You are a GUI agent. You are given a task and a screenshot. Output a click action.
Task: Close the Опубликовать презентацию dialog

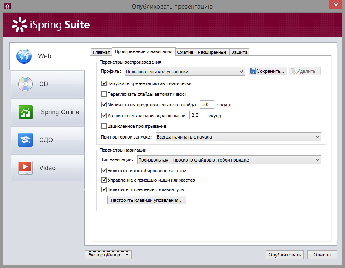(336, 5)
